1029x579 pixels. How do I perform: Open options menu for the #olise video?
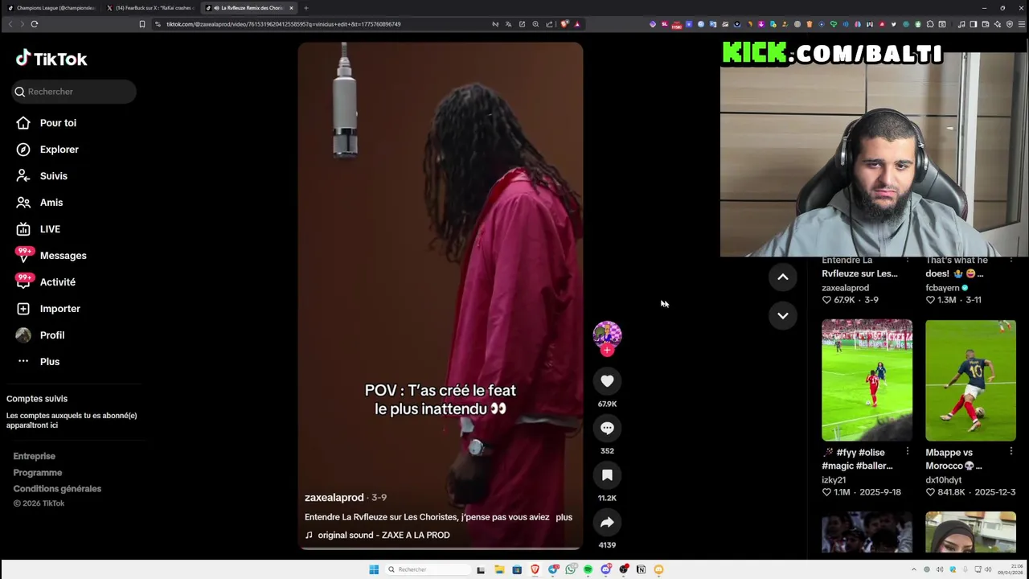pyautogui.click(x=907, y=452)
